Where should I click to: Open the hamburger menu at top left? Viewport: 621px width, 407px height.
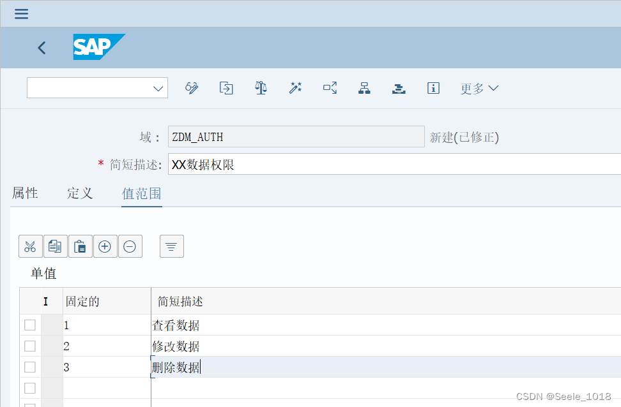coord(21,13)
